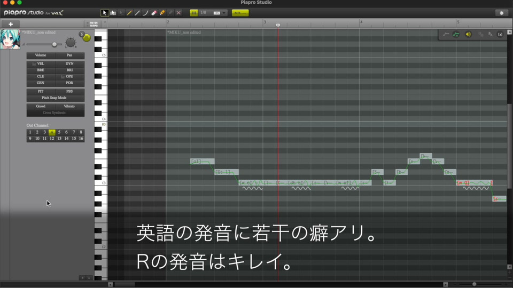
Task: Click the minus button below track panel
Action: click(89, 278)
